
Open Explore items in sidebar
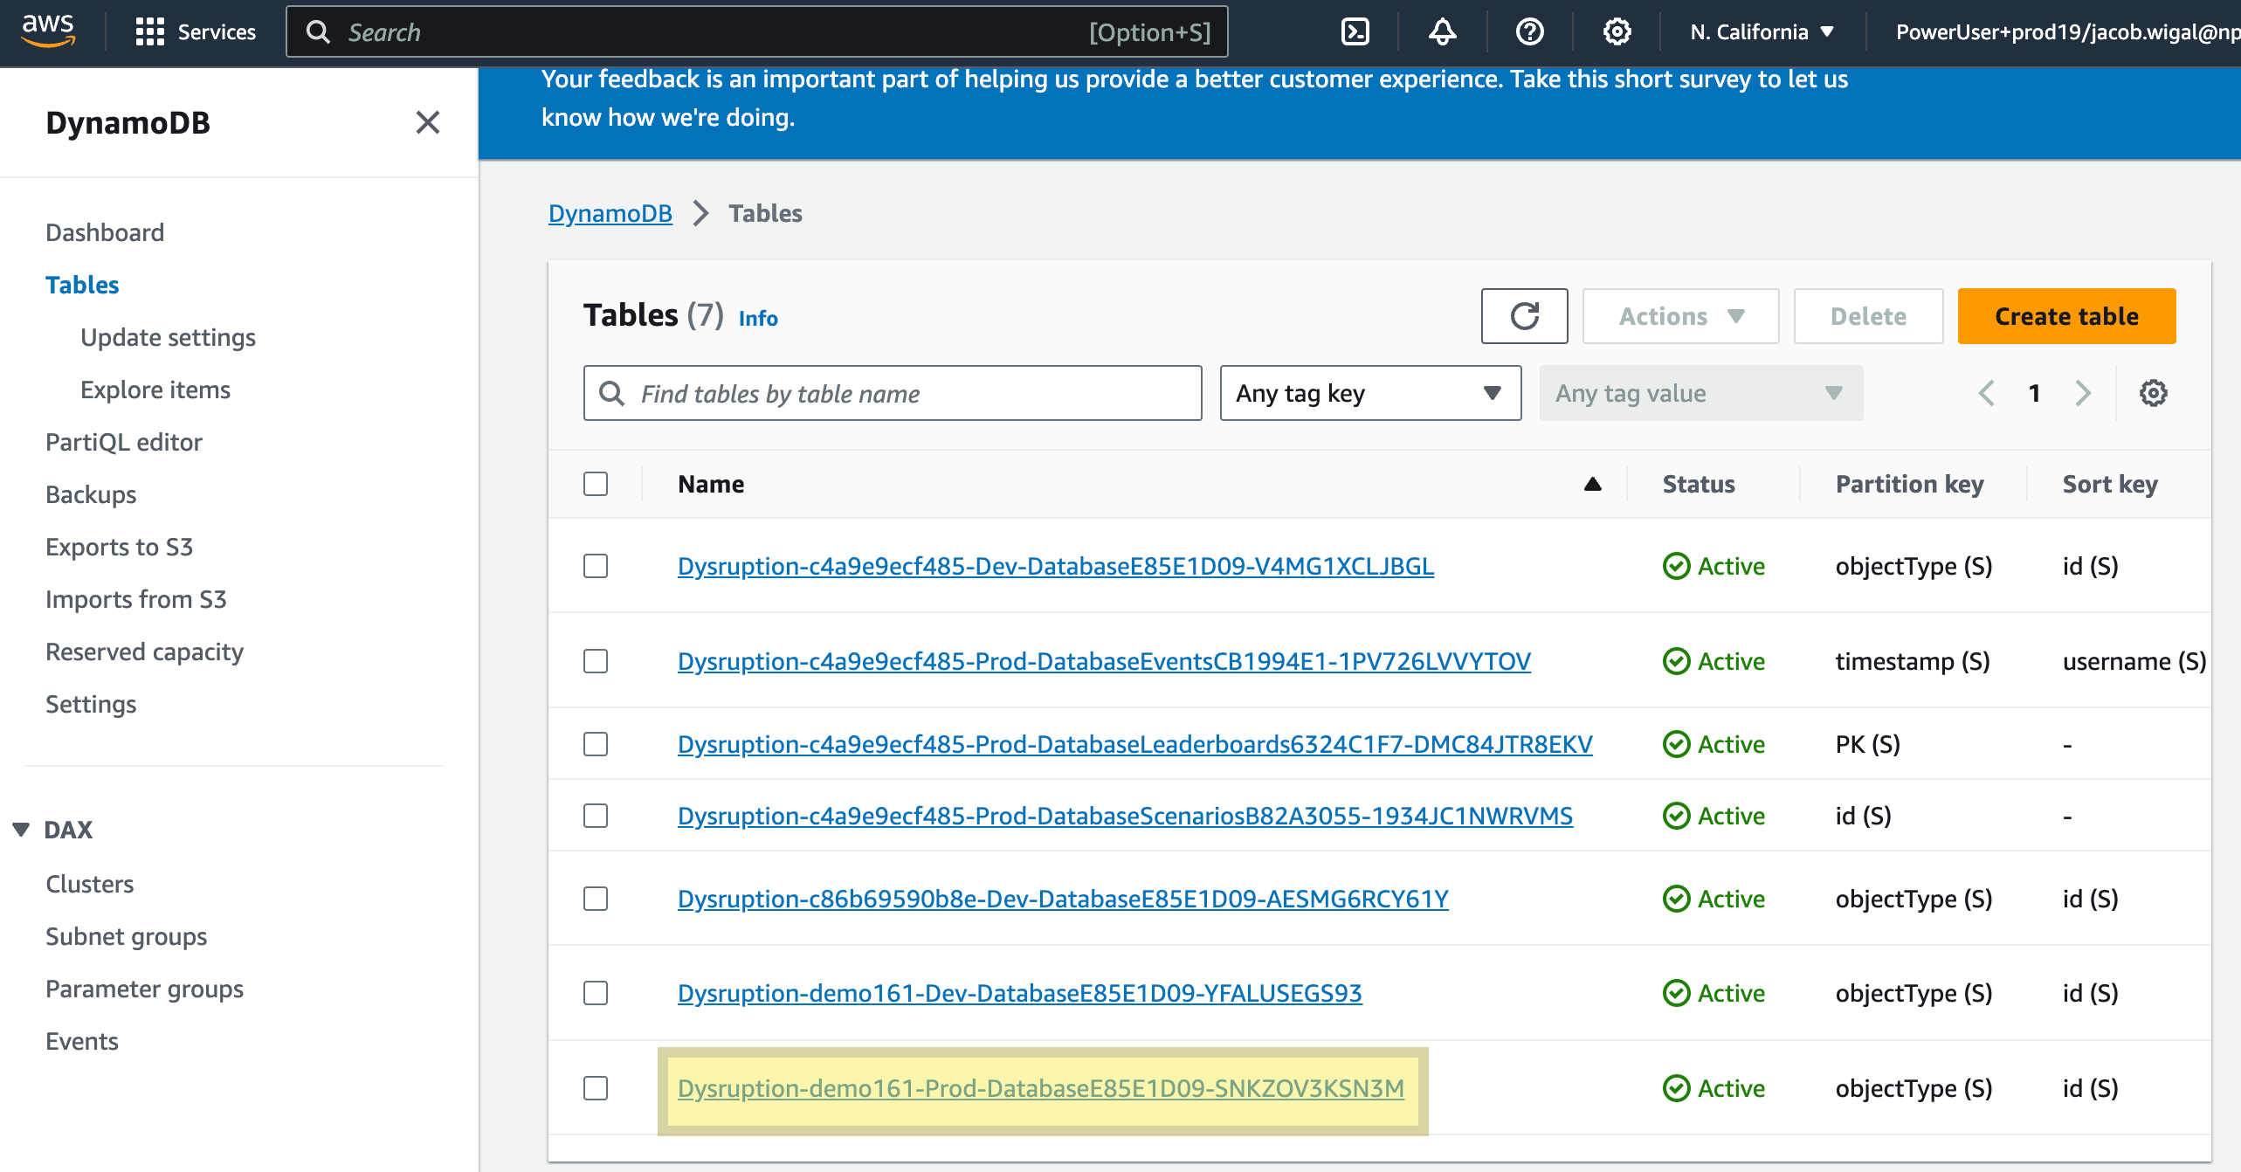(155, 390)
